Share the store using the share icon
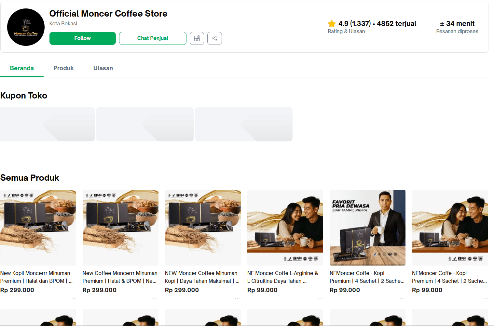The height and width of the screenshot is (326, 494). 214,38
